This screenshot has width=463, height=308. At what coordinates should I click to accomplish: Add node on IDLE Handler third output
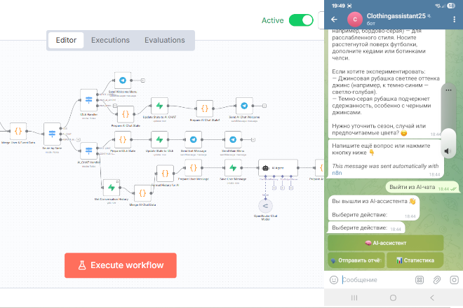(115, 106)
